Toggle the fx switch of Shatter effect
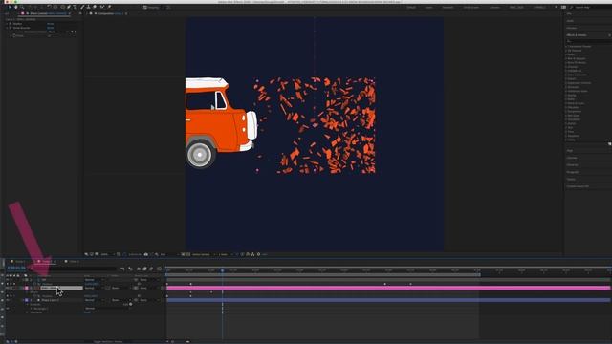 [11, 24]
